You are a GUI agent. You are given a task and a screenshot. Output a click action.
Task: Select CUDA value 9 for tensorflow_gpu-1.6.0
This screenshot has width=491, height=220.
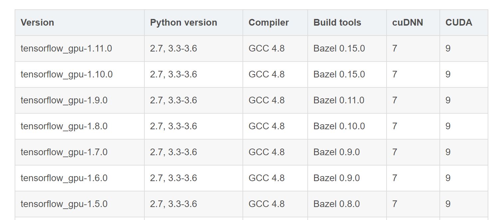click(464, 178)
